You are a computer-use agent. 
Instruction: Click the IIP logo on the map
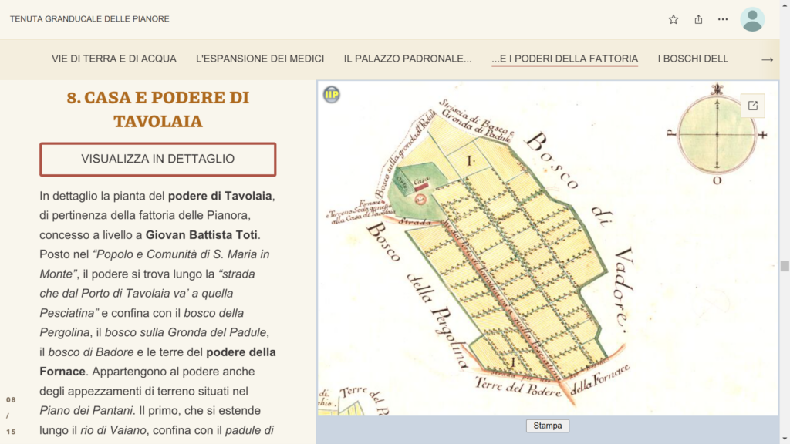[332, 95]
